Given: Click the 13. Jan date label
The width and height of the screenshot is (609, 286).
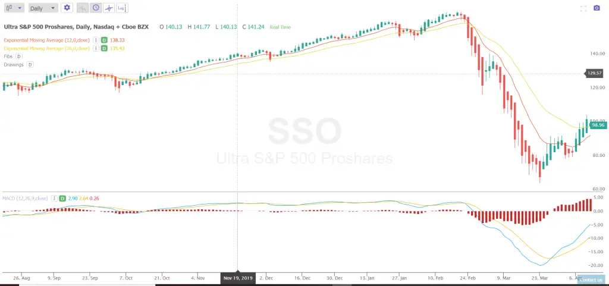Looking at the screenshot, I should [x=367, y=278].
